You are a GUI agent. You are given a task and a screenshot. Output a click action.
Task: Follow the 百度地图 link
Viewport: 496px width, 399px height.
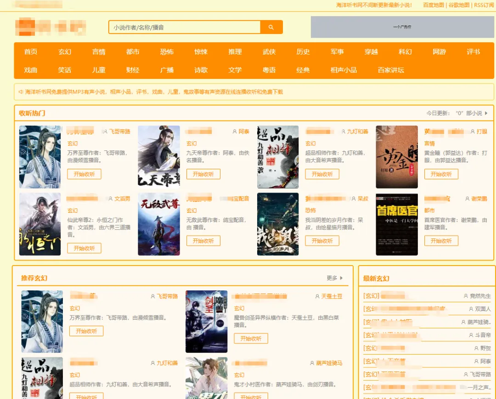tap(434, 5)
